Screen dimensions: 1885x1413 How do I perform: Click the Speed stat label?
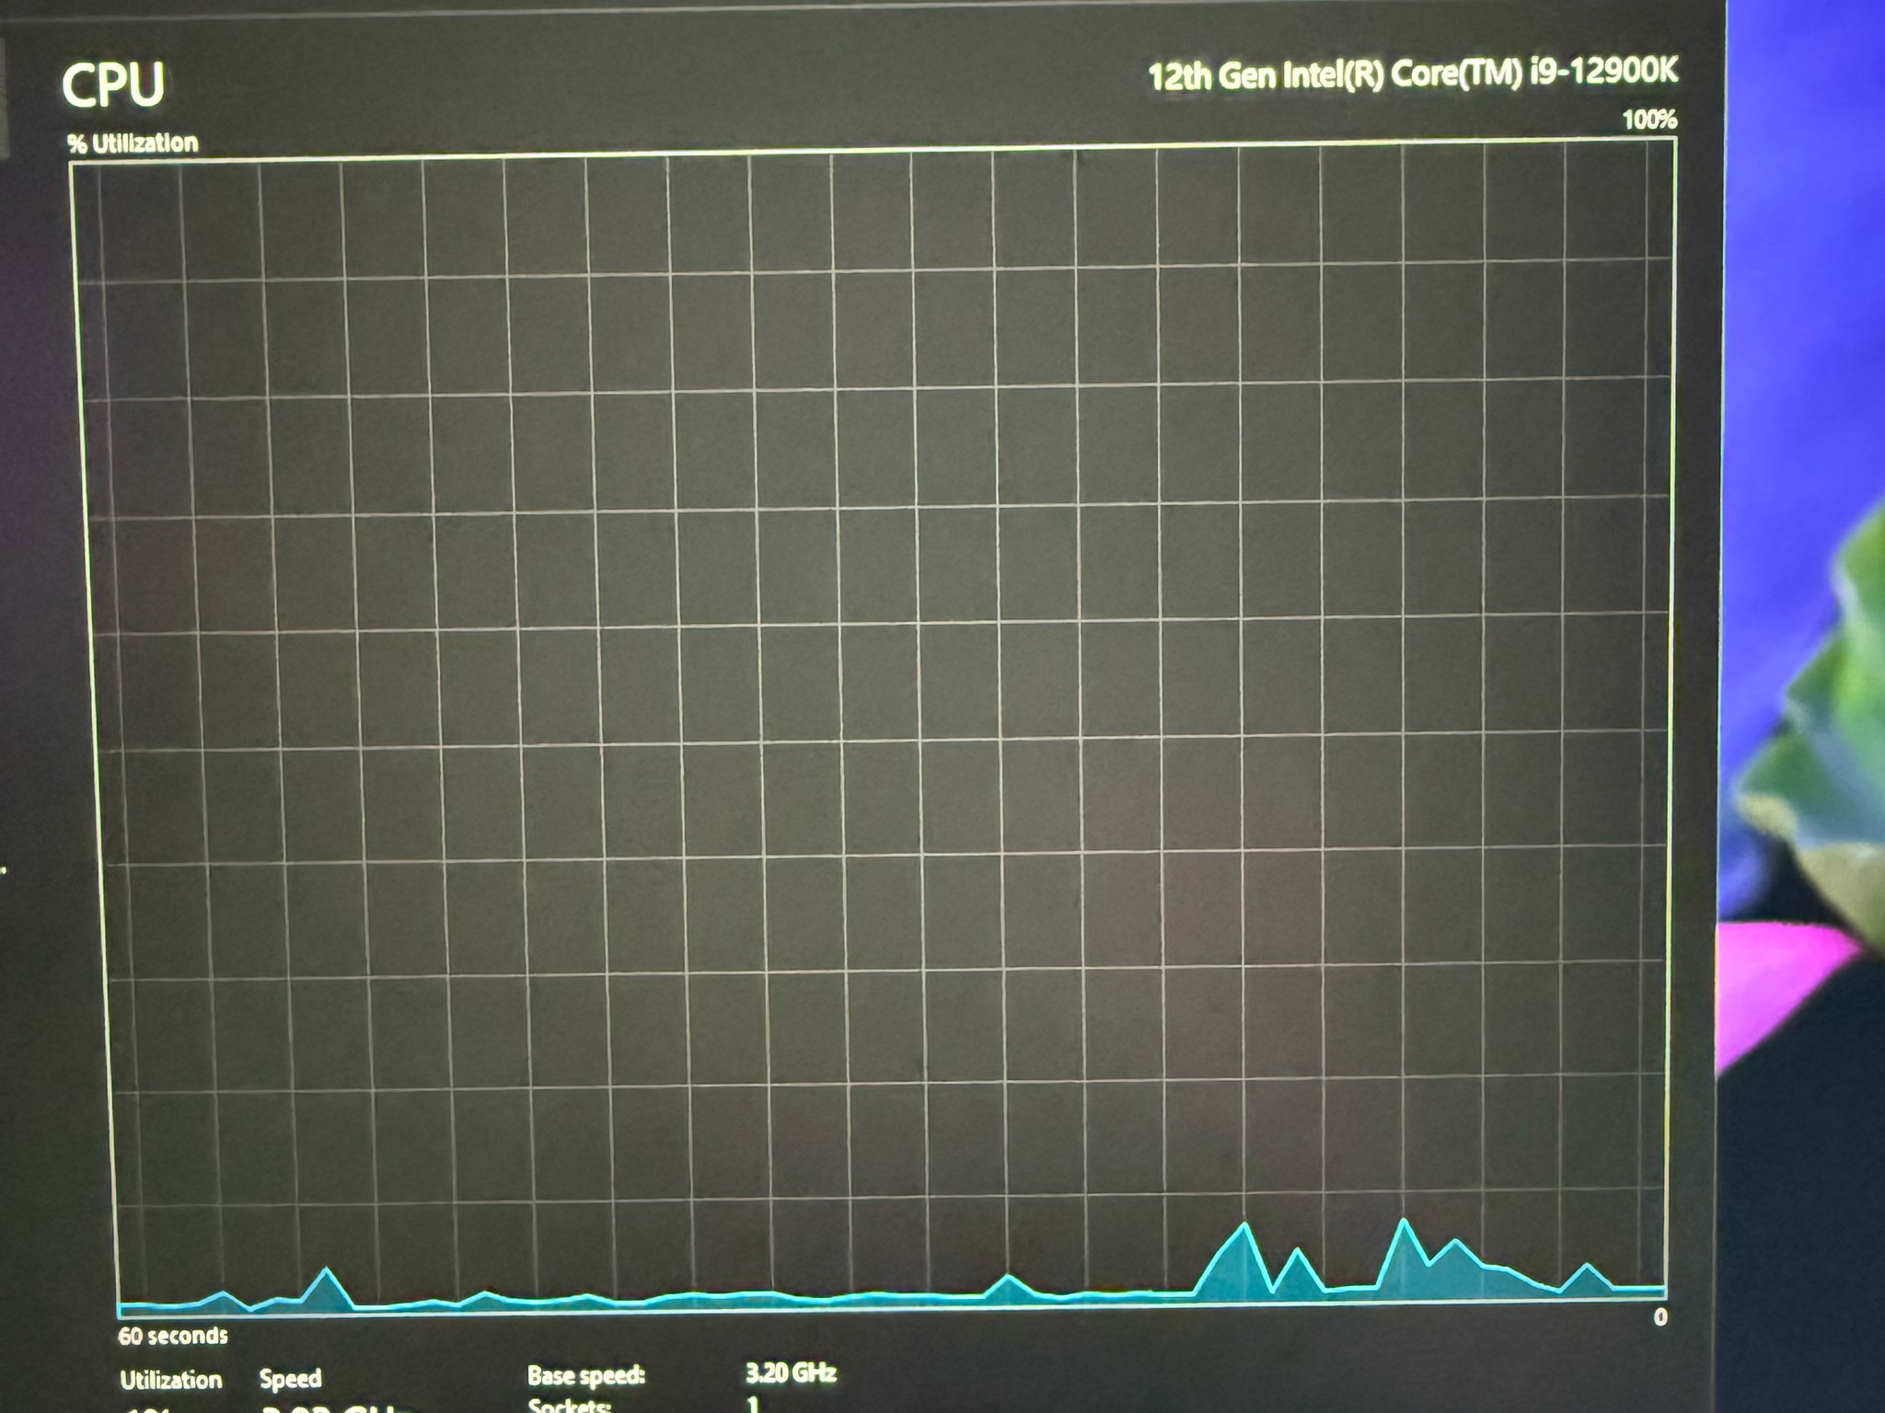290,1378
